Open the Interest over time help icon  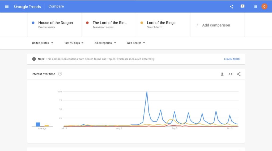coord(60,74)
